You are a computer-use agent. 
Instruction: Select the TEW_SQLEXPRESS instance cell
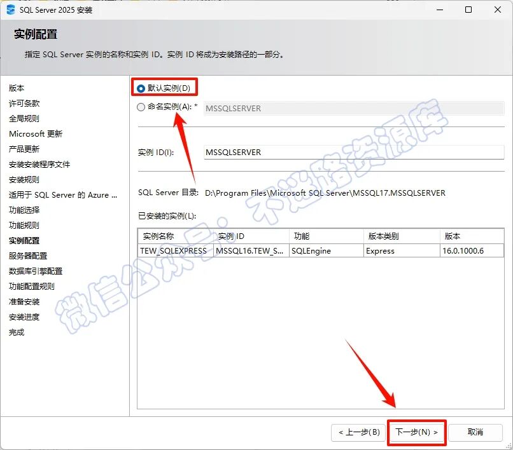[176, 250]
